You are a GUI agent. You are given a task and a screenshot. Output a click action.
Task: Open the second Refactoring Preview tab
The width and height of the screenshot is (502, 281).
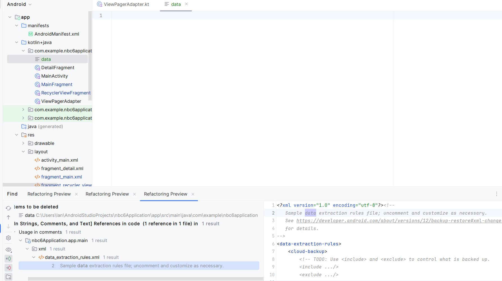tap(107, 194)
